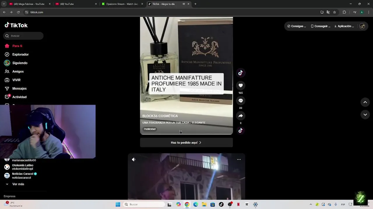Click the Publicidad ad label
Image resolution: width=373 pixels, height=209 pixels.
pyautogui.click(x=150, y=129)
